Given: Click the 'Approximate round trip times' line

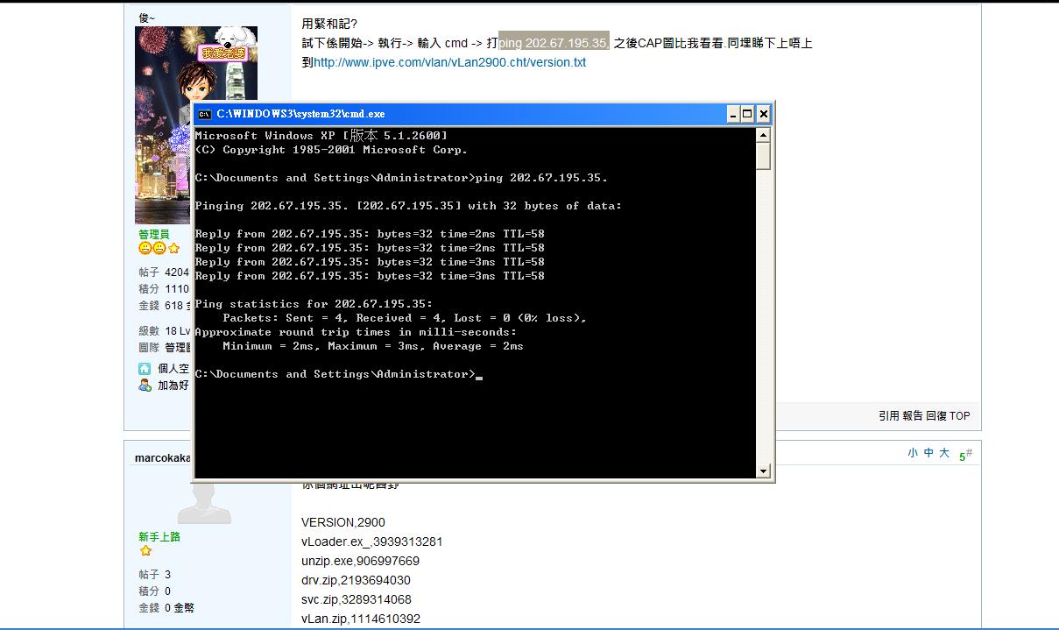Looking at the screenshot, I should [x=356, y=332].
